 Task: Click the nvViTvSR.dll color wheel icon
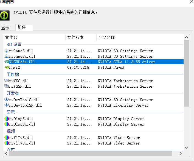6,143
